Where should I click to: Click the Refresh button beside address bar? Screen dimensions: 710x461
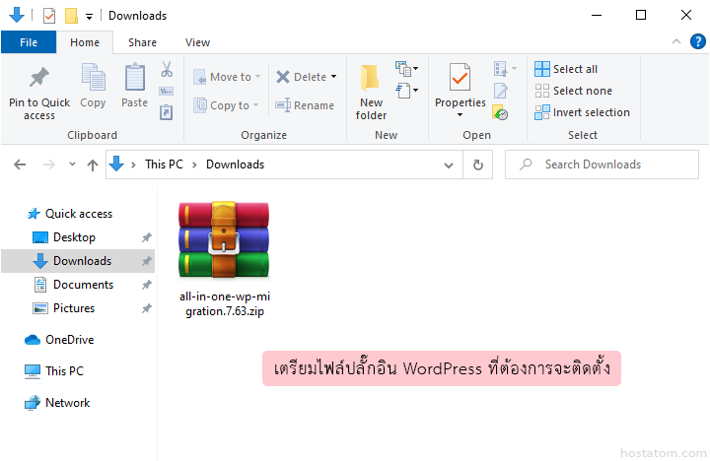point(478,165)
